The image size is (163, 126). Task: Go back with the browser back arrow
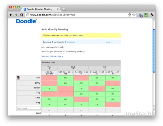coord(11,15)
